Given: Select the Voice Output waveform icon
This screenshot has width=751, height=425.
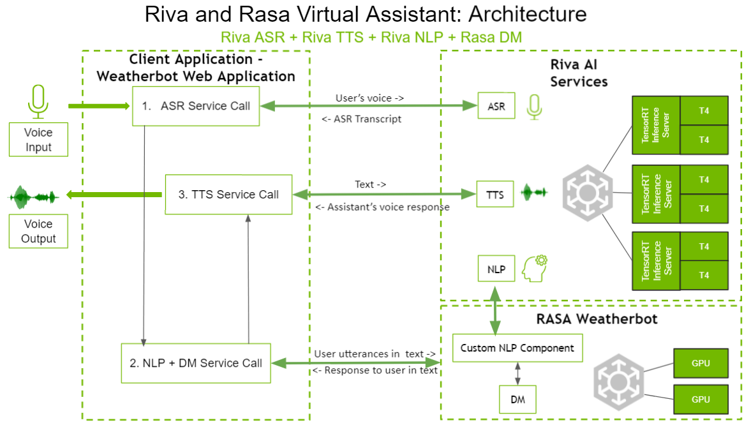Looking at the screenshot, I should click(x=32, y=196).
